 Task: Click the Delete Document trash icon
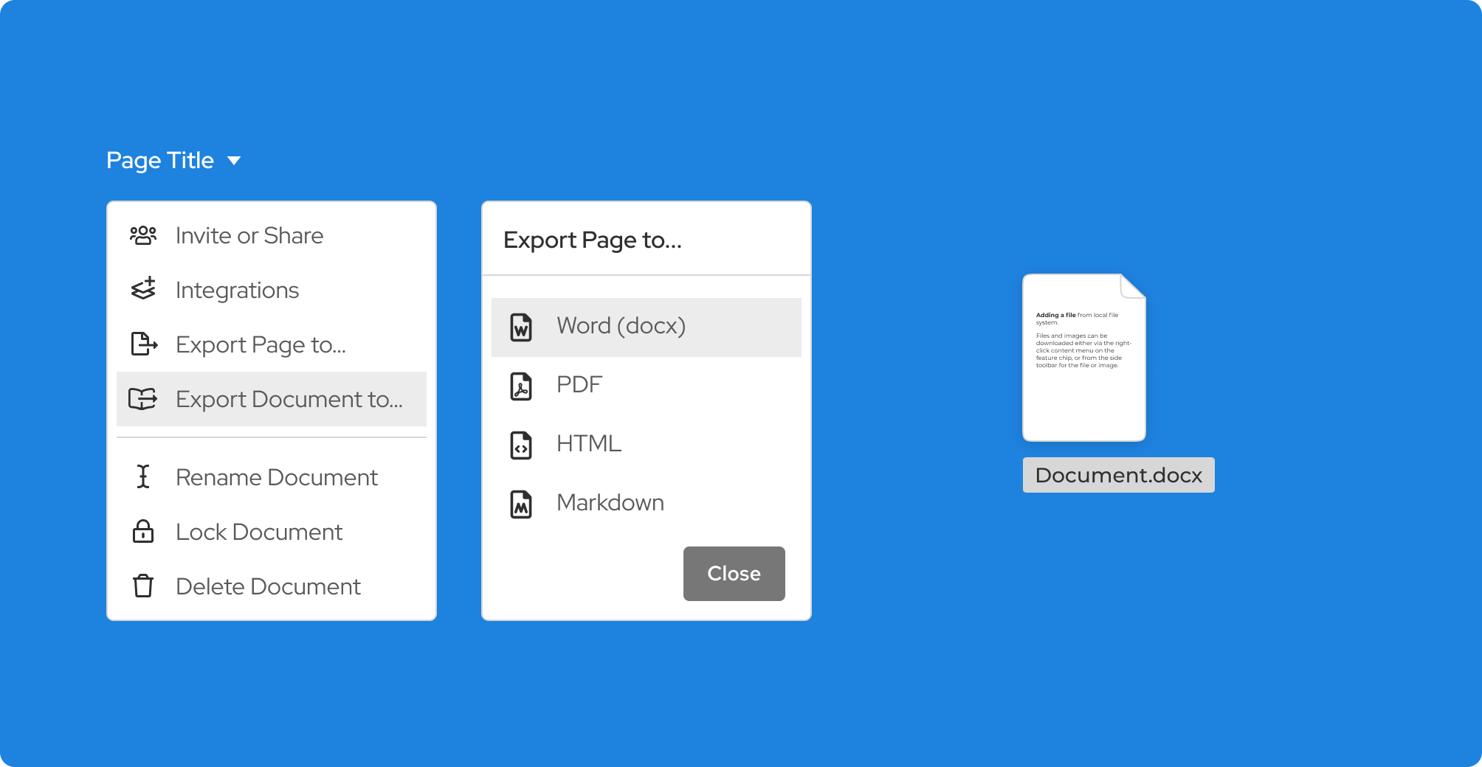tap(143, 586)
